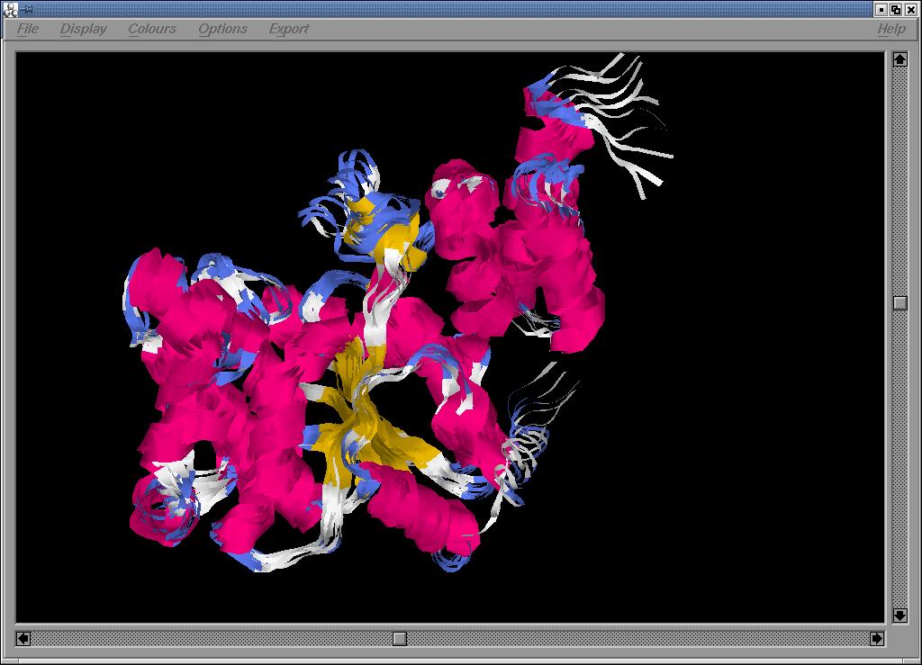Open the File menu
The width and height of the screenshot is (922, 665).
tap(28, 29)
